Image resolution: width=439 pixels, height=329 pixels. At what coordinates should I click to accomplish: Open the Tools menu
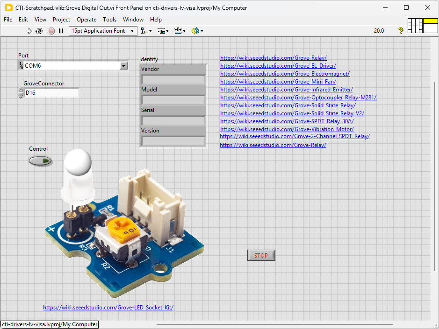click(x=109, y=20)
